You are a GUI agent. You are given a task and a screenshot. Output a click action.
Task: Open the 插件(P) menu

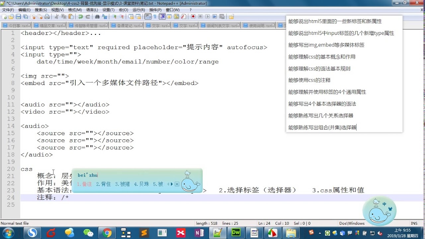click(155, 10)
